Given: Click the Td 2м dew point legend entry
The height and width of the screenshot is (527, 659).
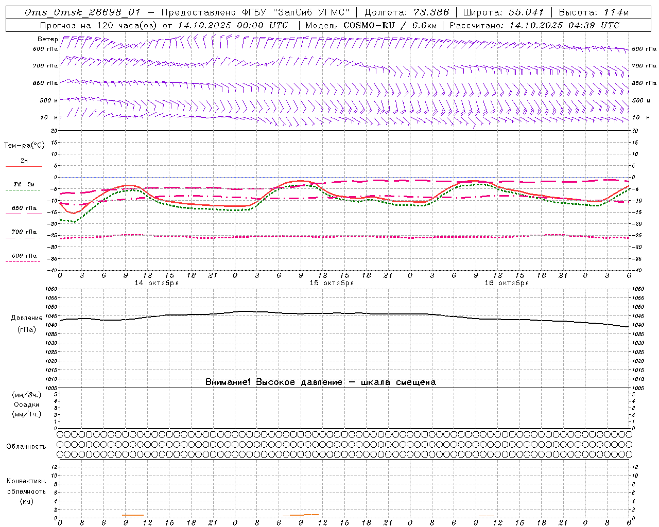Looking at the screenshot, I should [24, 184].
